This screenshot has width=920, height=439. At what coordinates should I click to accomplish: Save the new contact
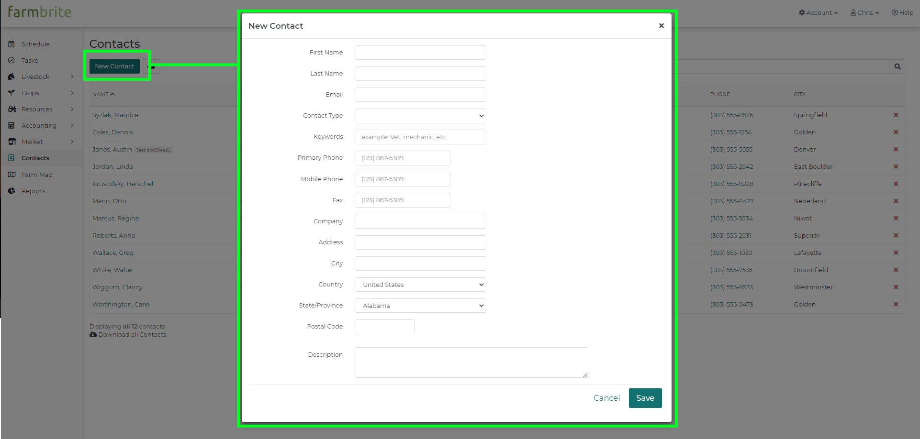pyautogui.click(x=645, y=398)
